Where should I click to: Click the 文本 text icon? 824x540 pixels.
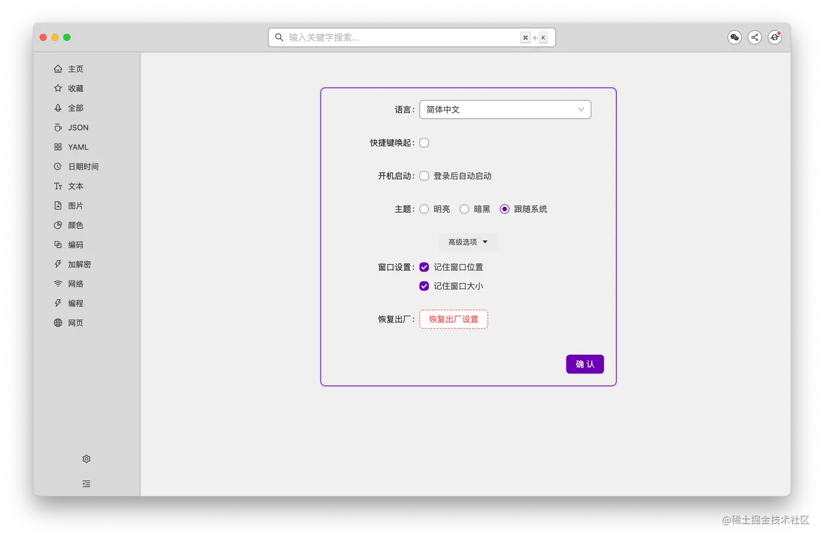click(x=58, y=186)
